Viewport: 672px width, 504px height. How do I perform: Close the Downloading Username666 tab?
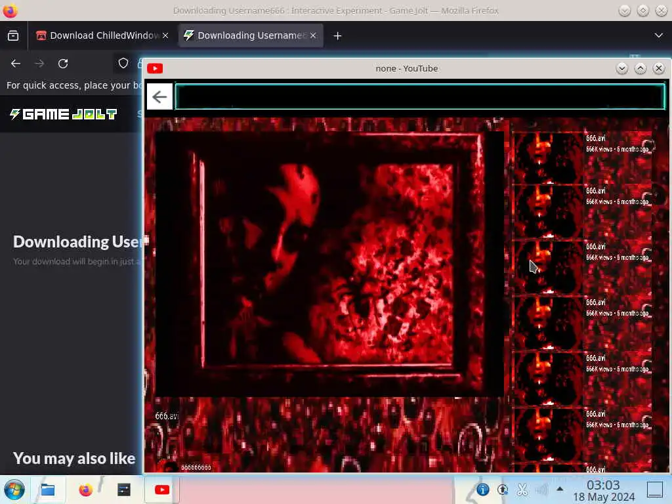pyautogui.click(x=313, y=35)
